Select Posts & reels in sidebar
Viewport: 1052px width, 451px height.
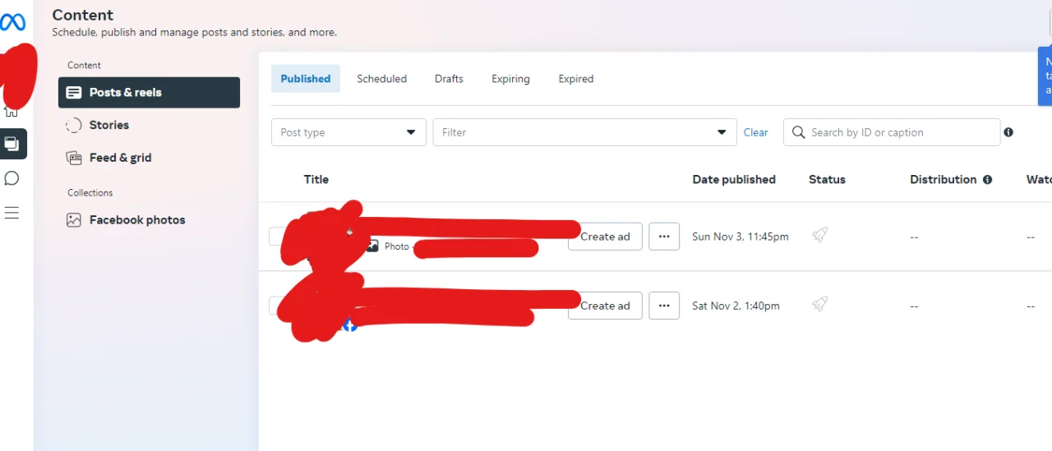coord(149,93)
